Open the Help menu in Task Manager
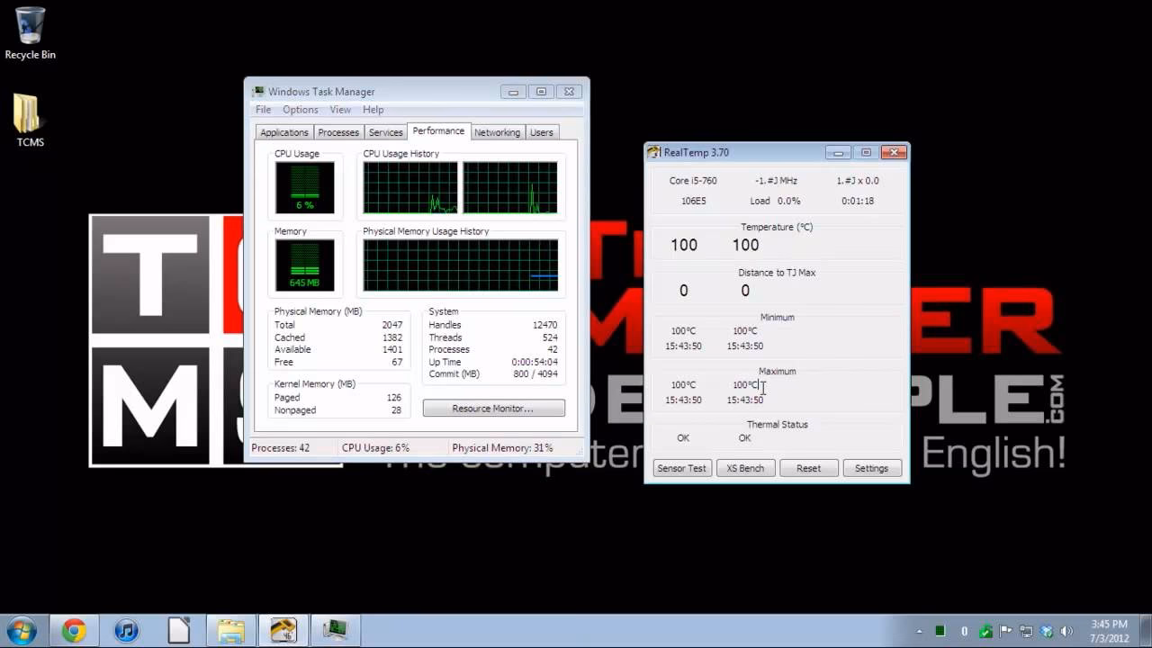 [x=373, y=110]
